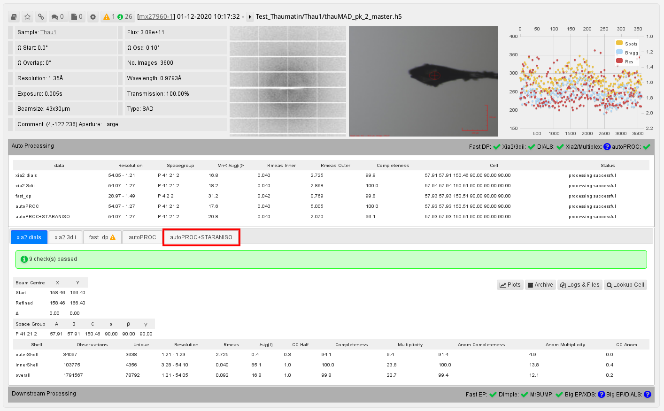Viewport: 664px width, 411px height.
Task: Toggle blue Bragg legend swatch
Action: coord(619,52)
